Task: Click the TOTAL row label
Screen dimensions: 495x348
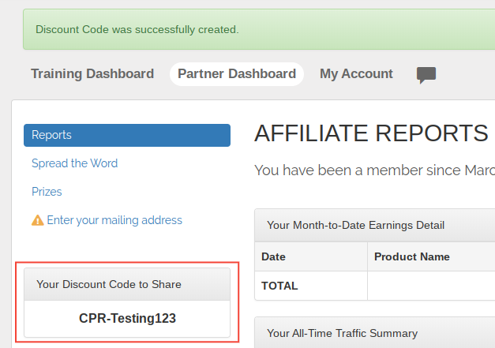Action: point(279,286)
